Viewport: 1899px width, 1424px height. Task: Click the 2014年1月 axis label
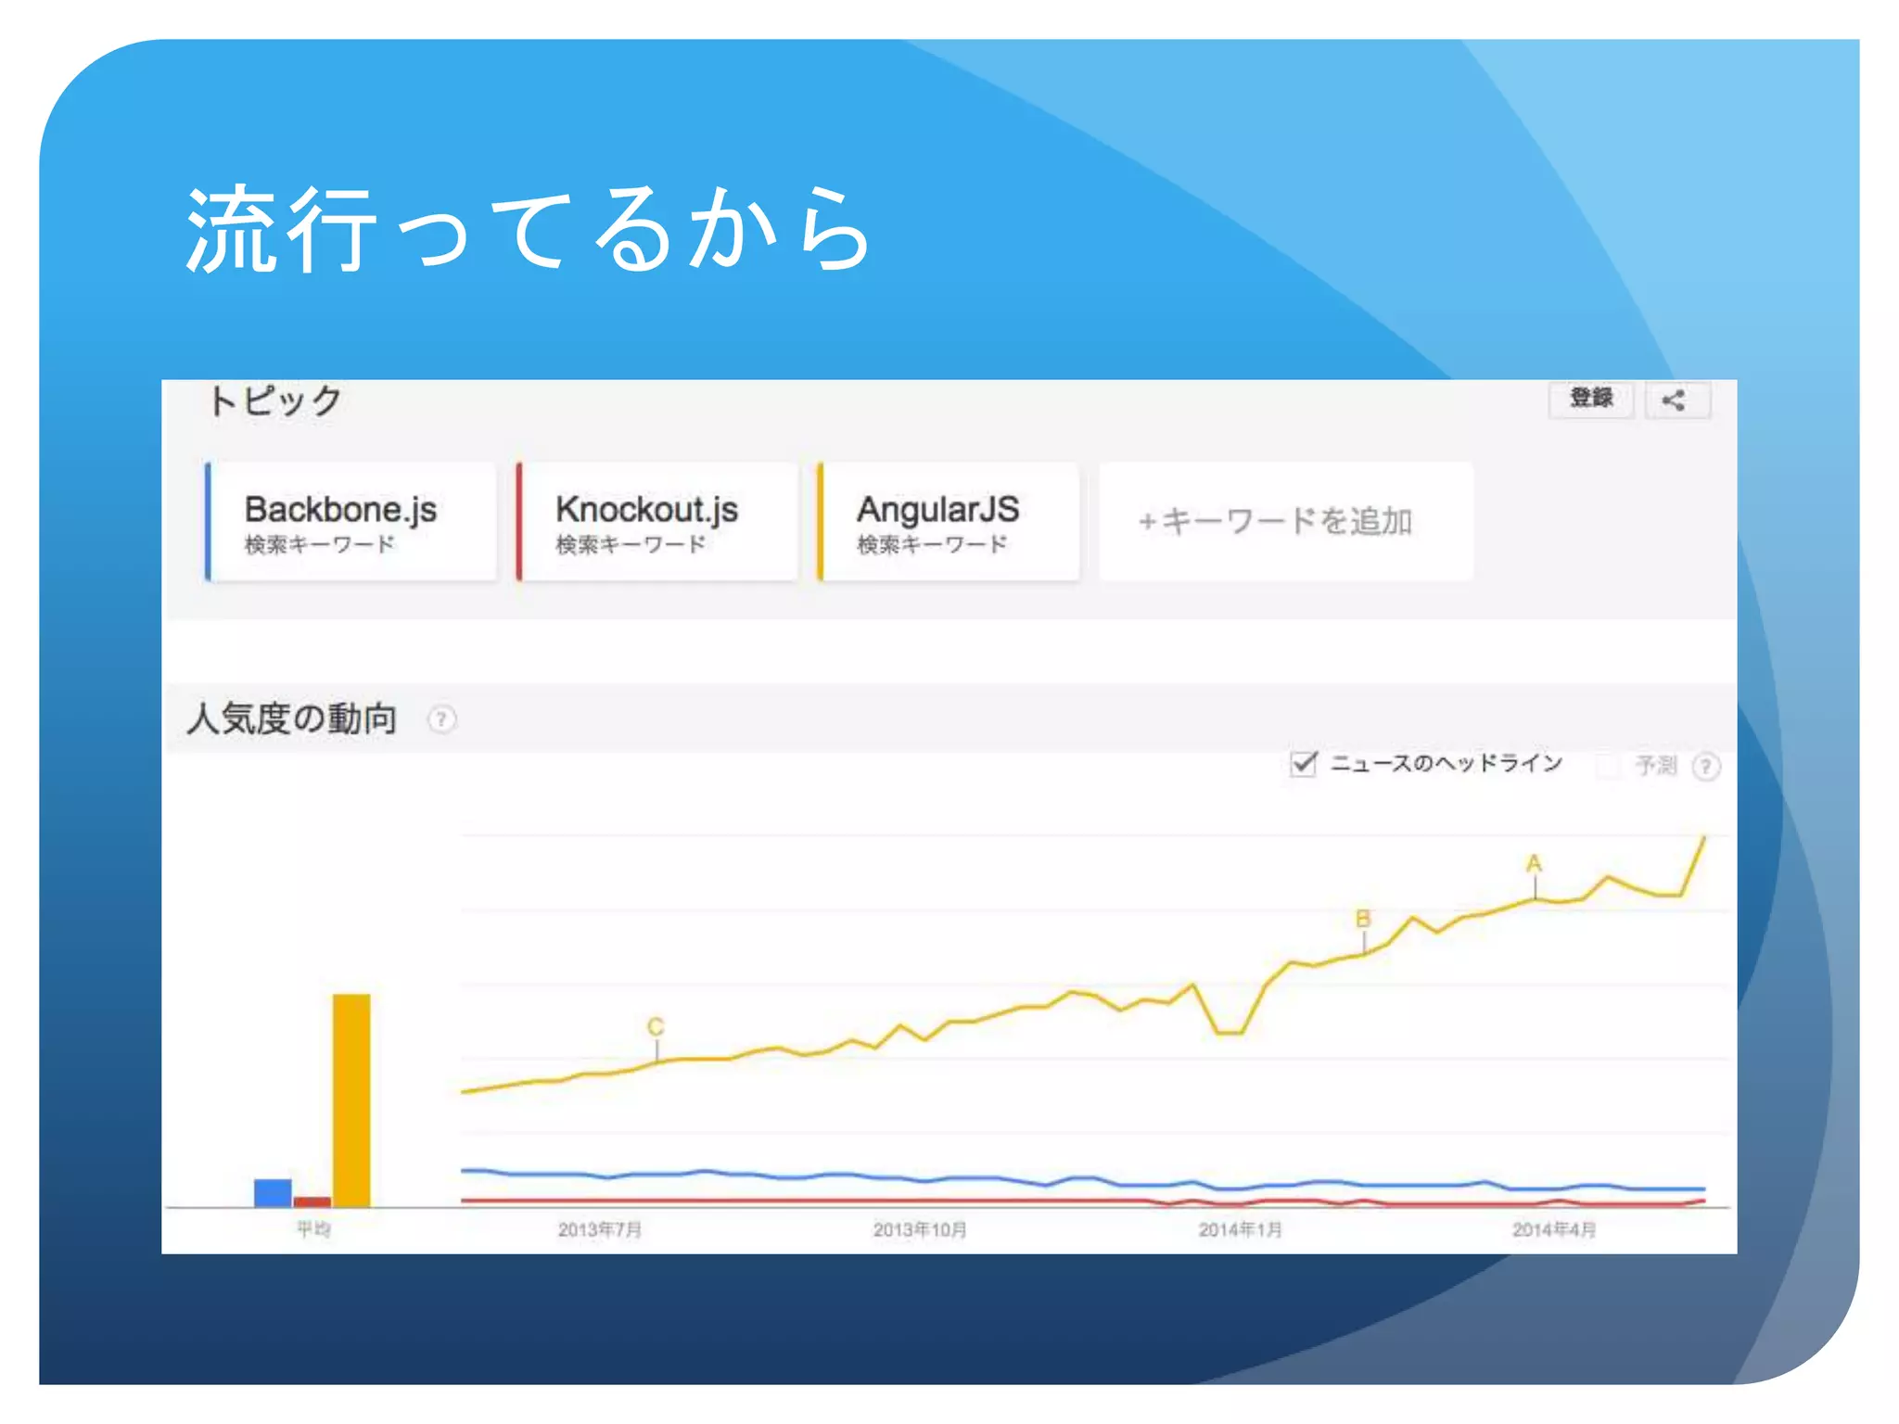tap(1241, 1230)
